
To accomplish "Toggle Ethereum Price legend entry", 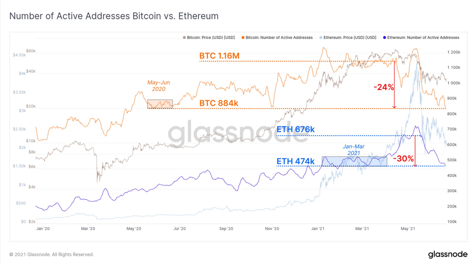I will click(348, 38).
